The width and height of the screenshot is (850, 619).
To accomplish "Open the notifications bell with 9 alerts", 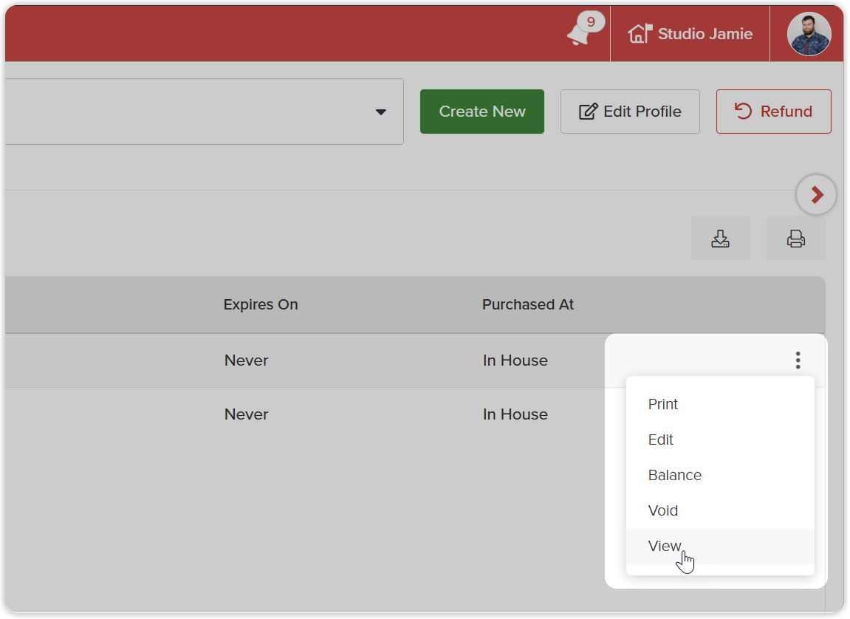I will click(584, 30).
